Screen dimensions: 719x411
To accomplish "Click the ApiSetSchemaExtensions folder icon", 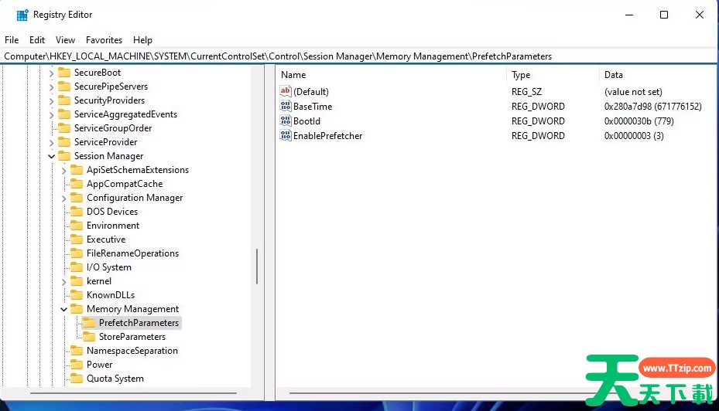I will 77,170.
